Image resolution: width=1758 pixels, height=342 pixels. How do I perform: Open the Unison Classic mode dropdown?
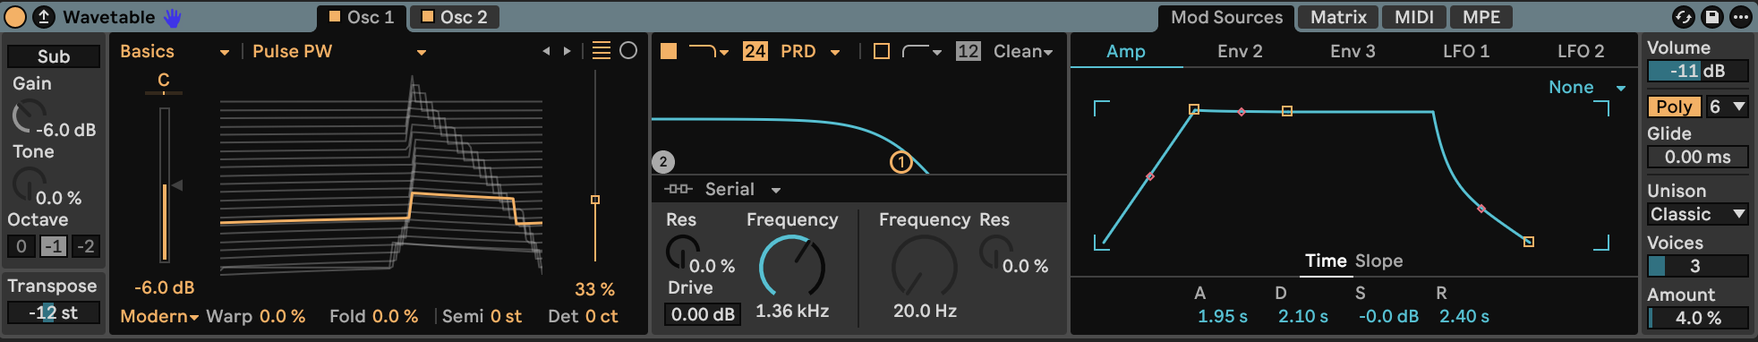point(1698,214)
